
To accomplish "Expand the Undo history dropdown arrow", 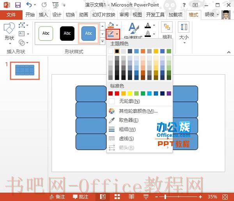I will (x=35, y=5).
